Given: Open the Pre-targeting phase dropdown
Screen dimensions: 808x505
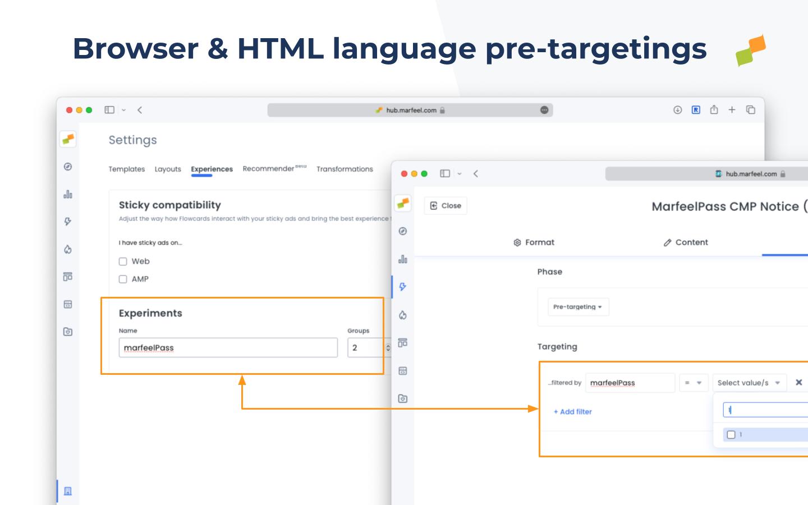Looking at the screenshot, I should (x=578, y=306).
